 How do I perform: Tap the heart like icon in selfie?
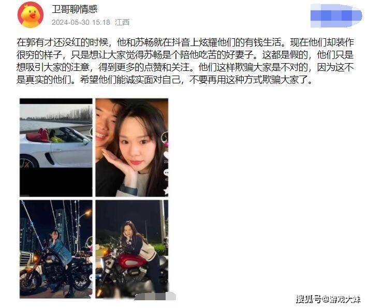166,155
